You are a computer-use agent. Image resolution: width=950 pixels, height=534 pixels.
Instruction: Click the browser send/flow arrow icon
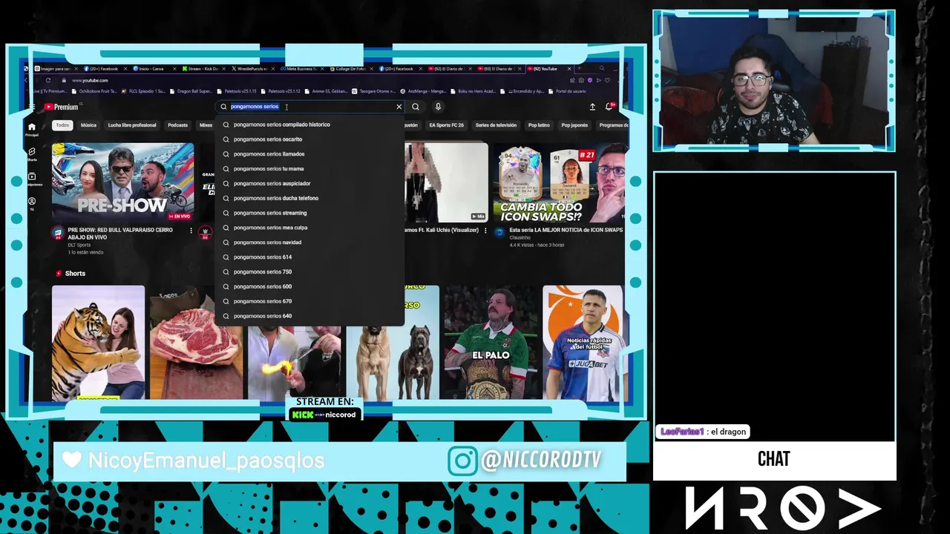[599, 80]
